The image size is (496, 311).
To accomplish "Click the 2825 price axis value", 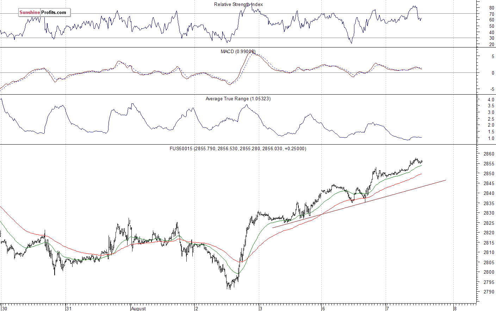I will click(489, 223).
